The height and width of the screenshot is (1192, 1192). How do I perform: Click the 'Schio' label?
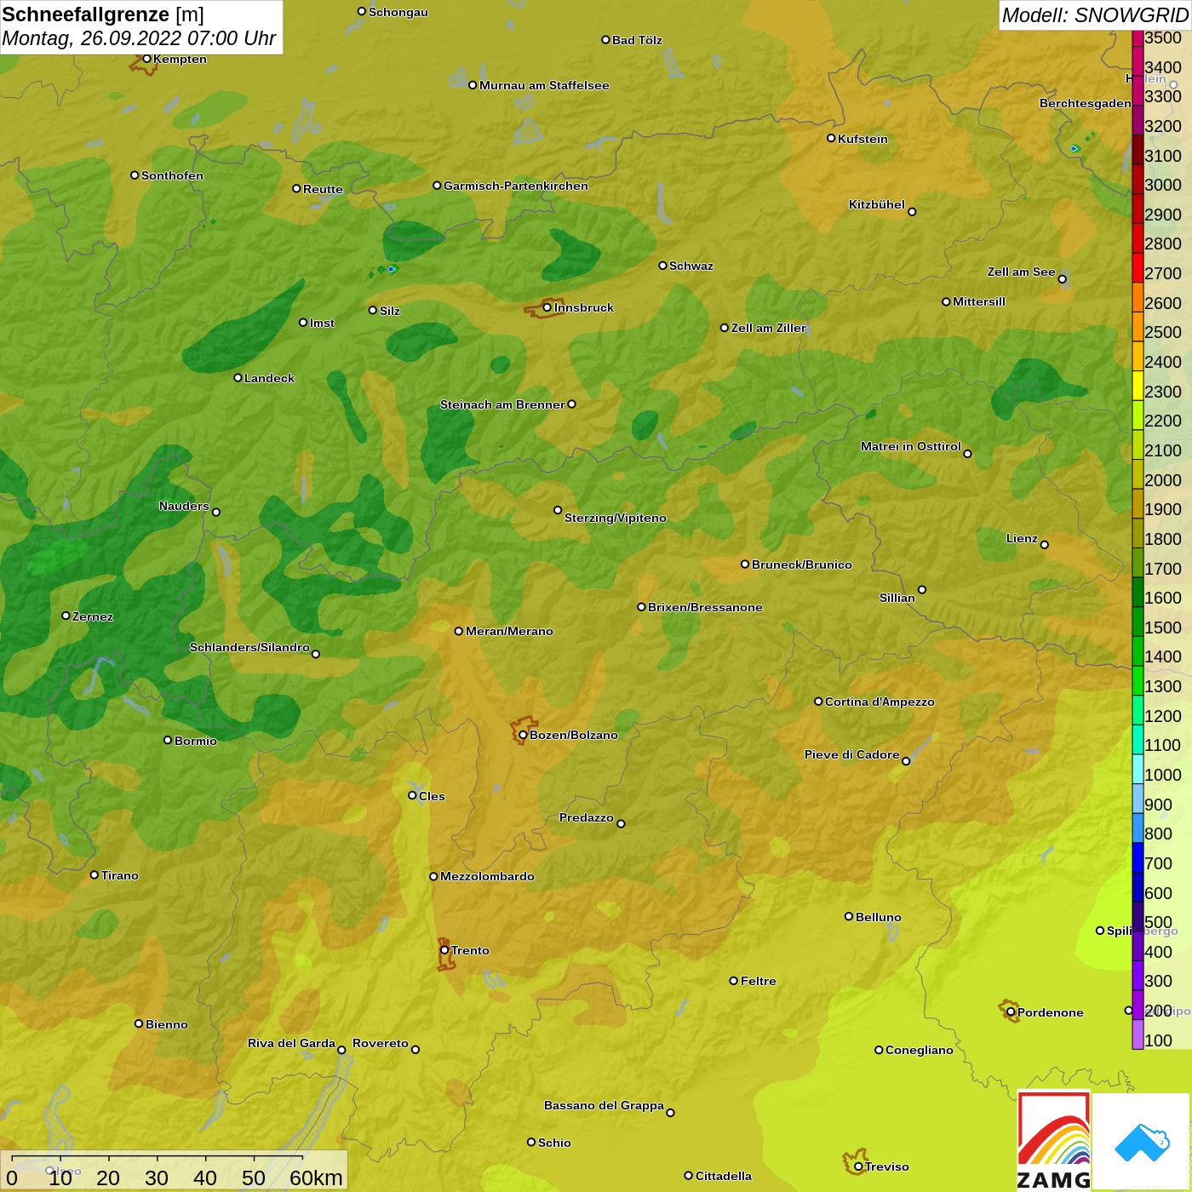coord(554,1143)
